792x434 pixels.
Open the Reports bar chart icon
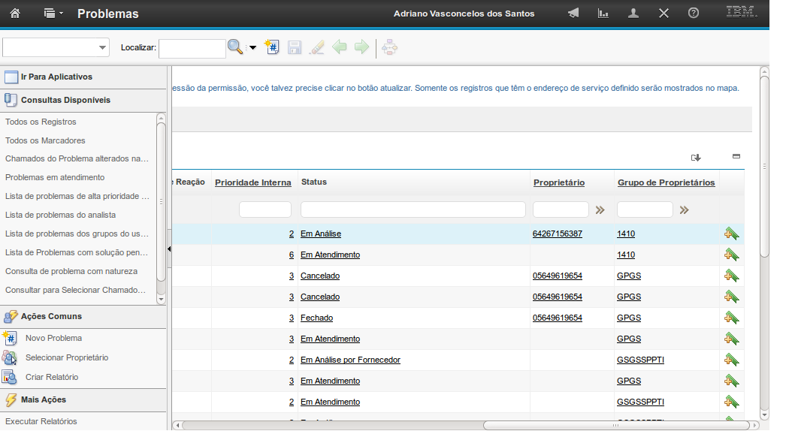tap(603, 14)
